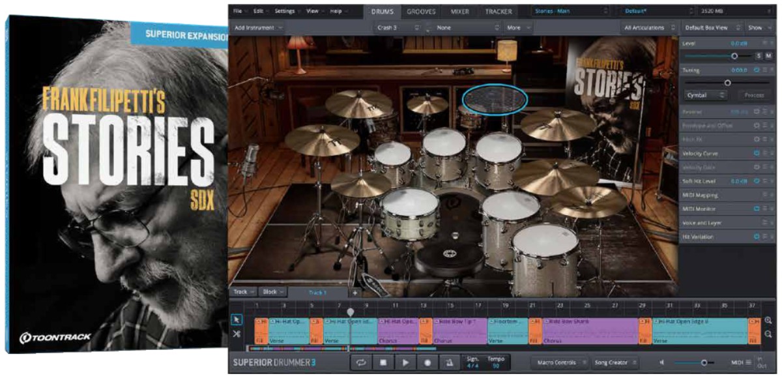The width and height of the screenshot is (782, 378).
Task: Switch to the GROOVES tab
Action: 422,11
